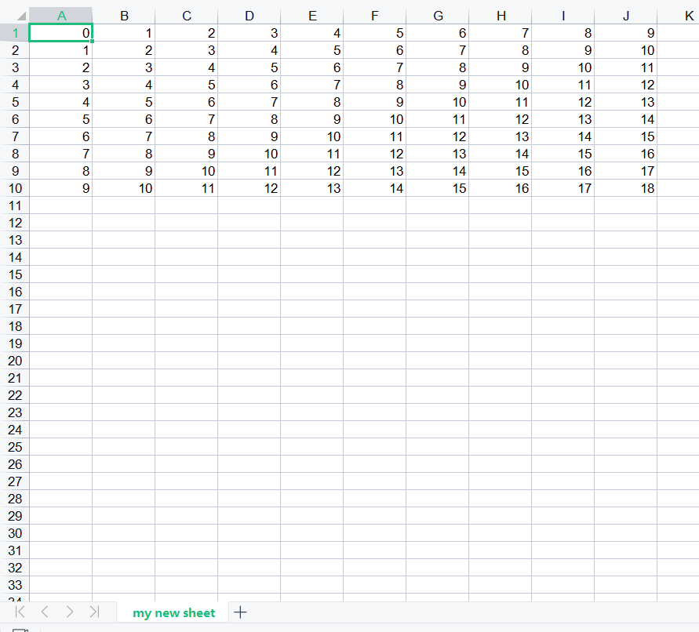The height and width of the screenshot is (632, 699).
Task: Click empty cell G20
Action: point(438,361)
